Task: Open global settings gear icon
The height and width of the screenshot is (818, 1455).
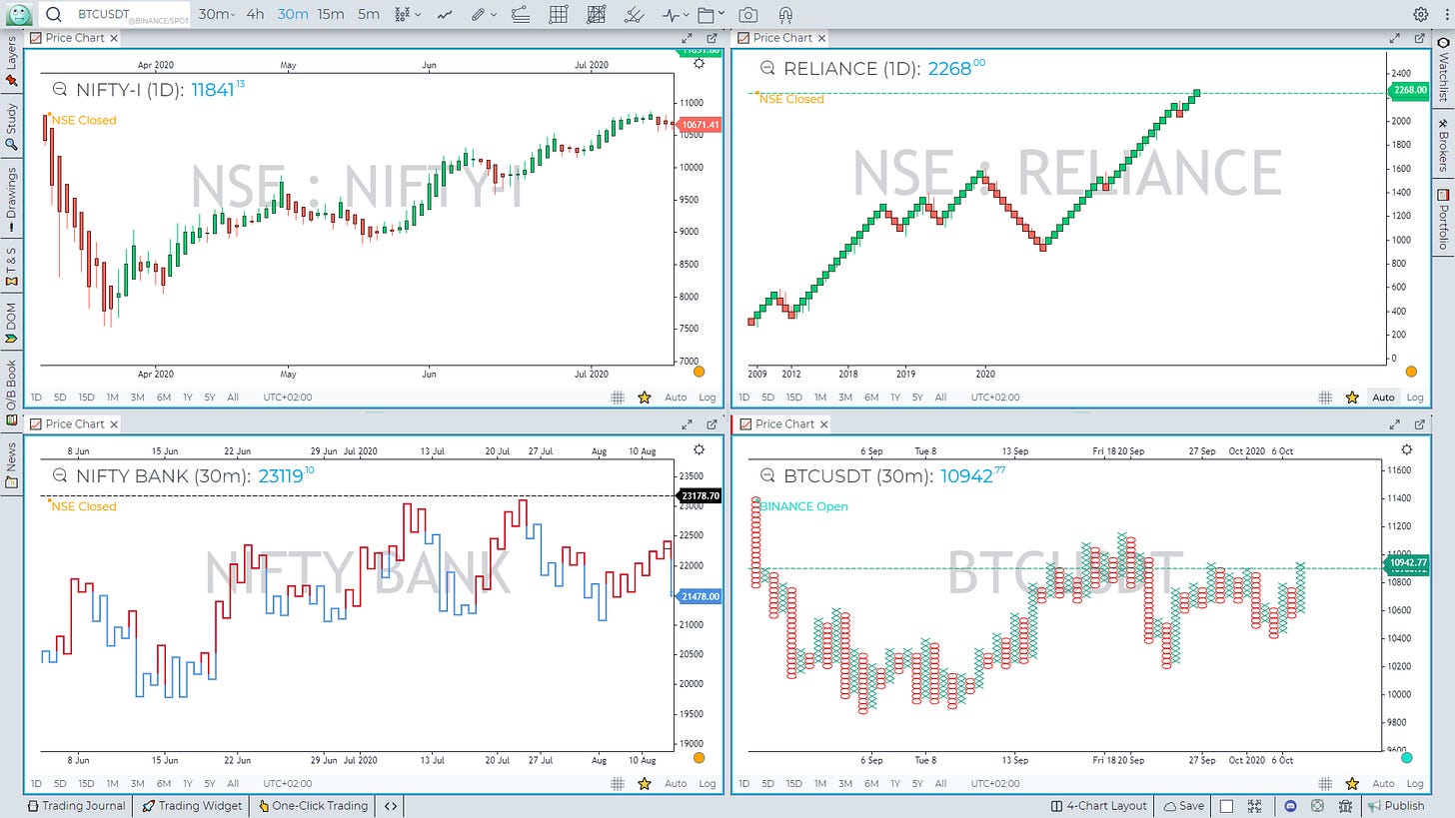Action: click(1421, 14)
